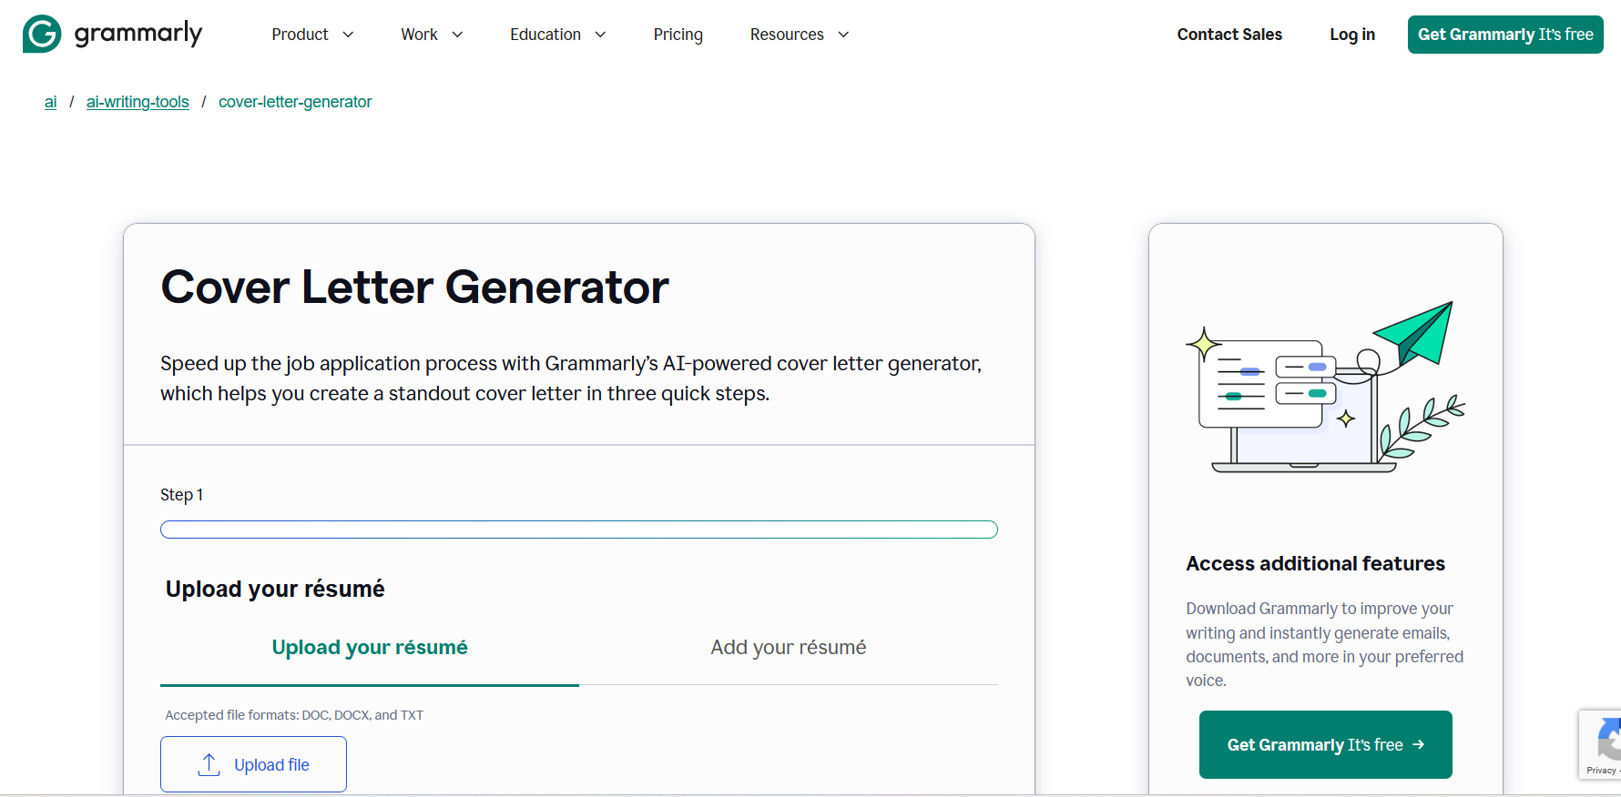Click Contact Sales link
1621x797 pixels.
click(x=1229, y=35)
